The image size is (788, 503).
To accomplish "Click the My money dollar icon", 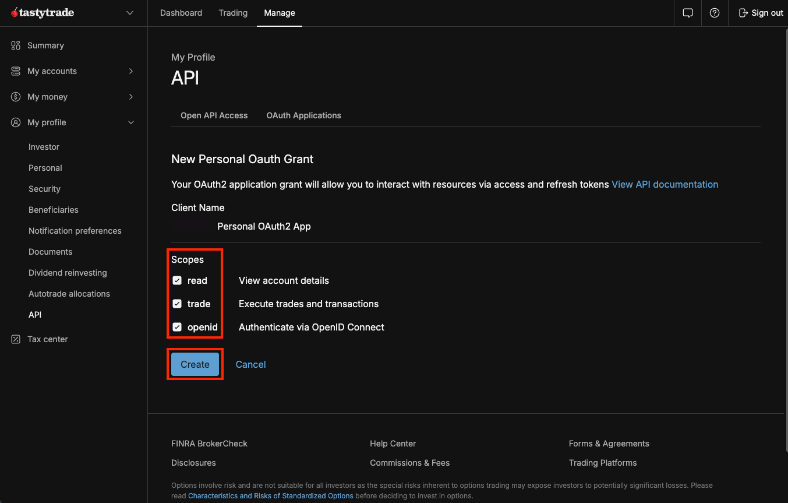I will pyautogui.click(x=16, y=97).
